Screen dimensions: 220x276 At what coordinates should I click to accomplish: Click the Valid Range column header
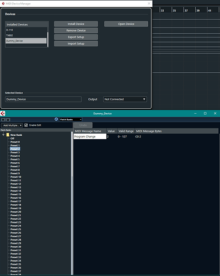(126, 131)
